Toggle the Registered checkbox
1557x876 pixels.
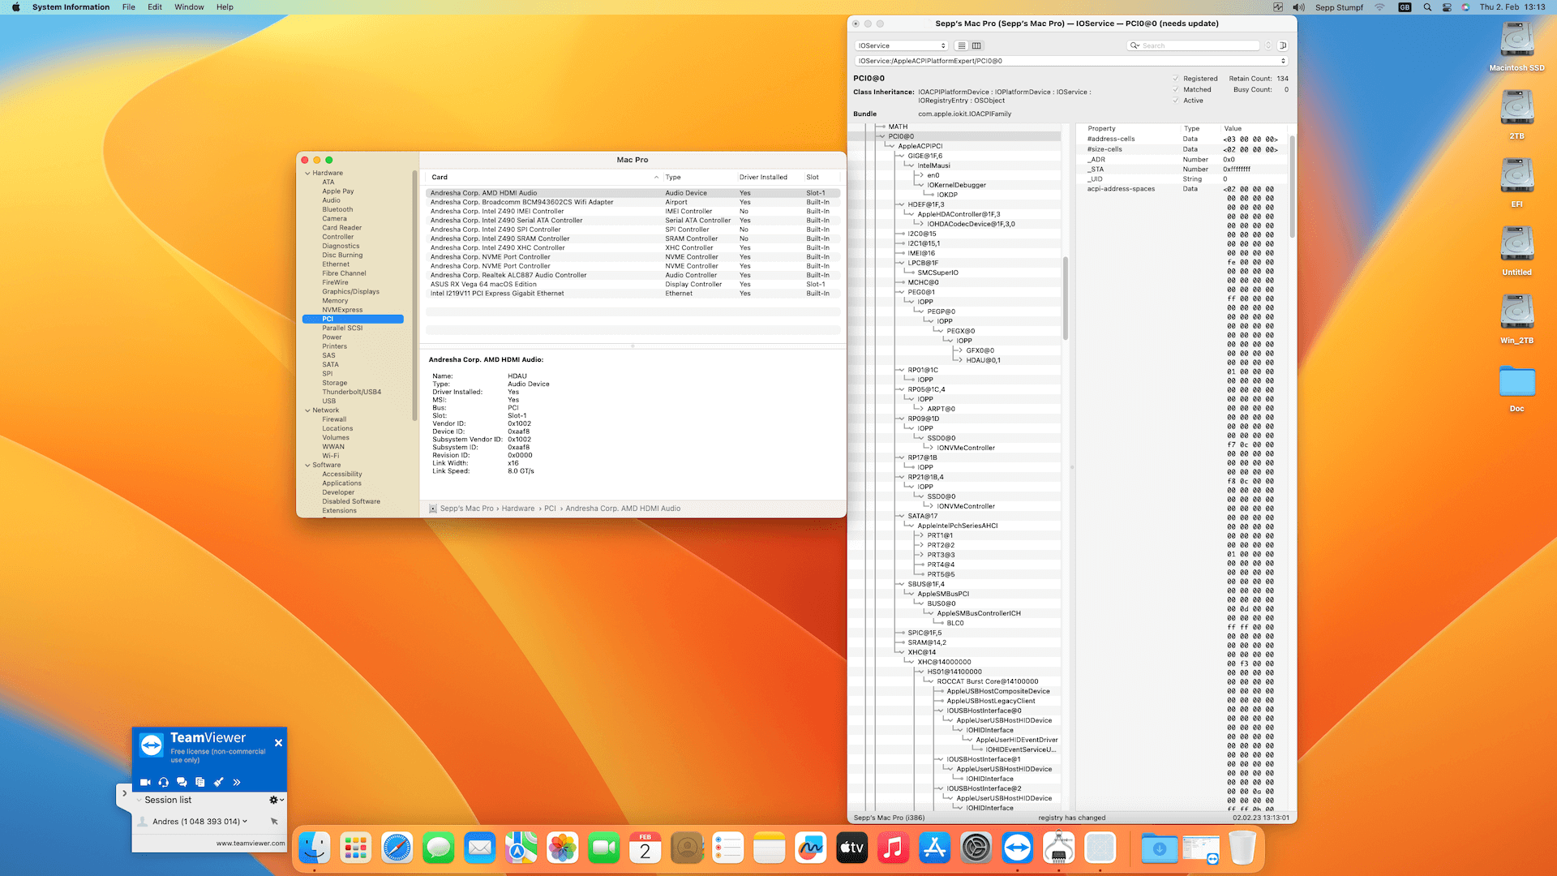[x=1176, y=79]
